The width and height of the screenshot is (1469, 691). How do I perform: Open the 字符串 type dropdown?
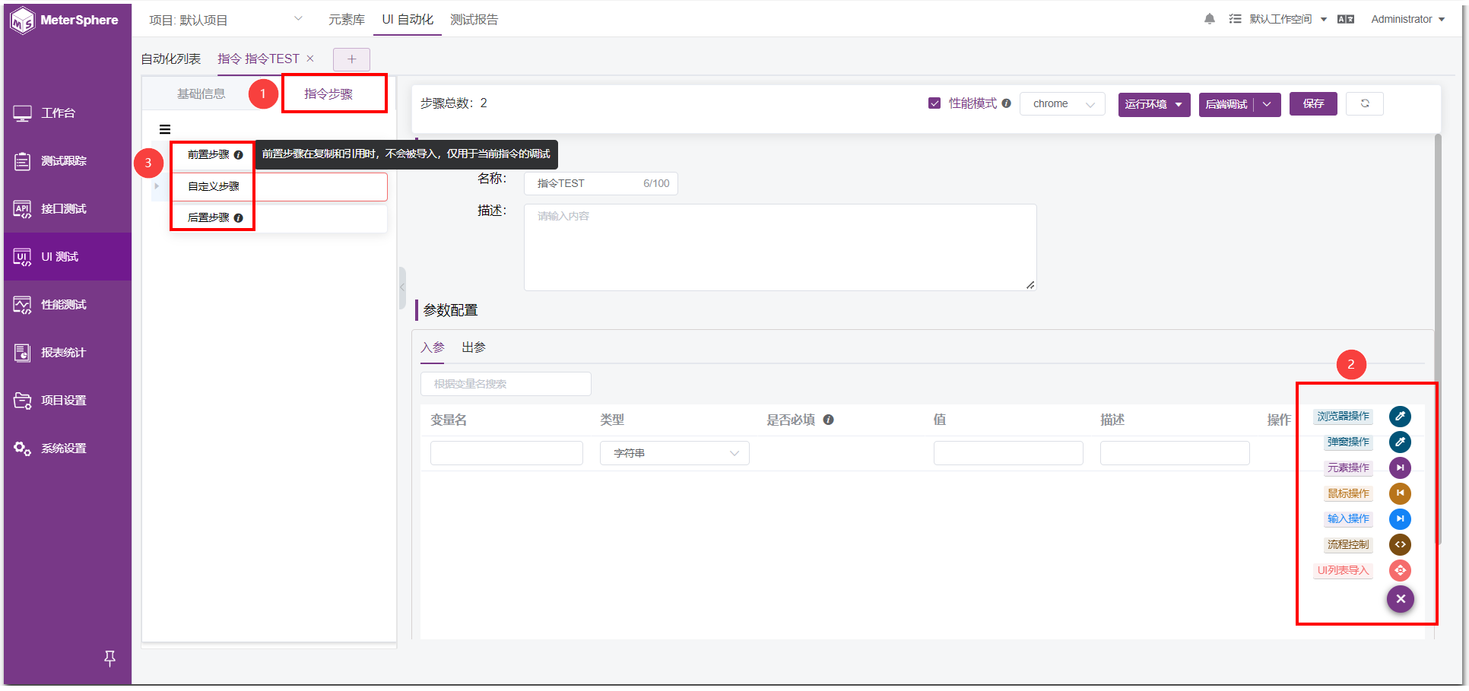(x=674, y=454)
